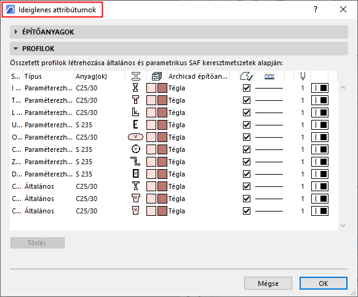Image resolution: width=358 pixels, height=297 pixels.
Task: Click the hatched fill swatch in row L
Action: [151, 113]
